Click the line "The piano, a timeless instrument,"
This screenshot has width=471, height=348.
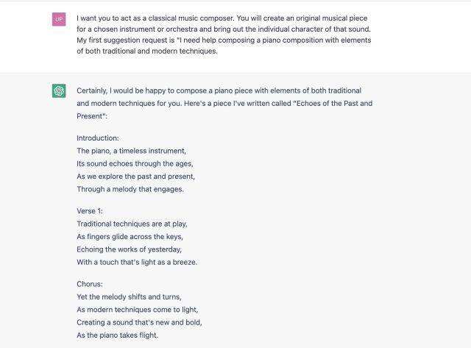click(x=132, y=150)
